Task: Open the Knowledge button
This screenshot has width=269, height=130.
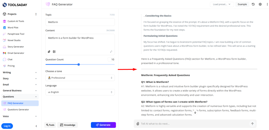Action: [68, 125]
